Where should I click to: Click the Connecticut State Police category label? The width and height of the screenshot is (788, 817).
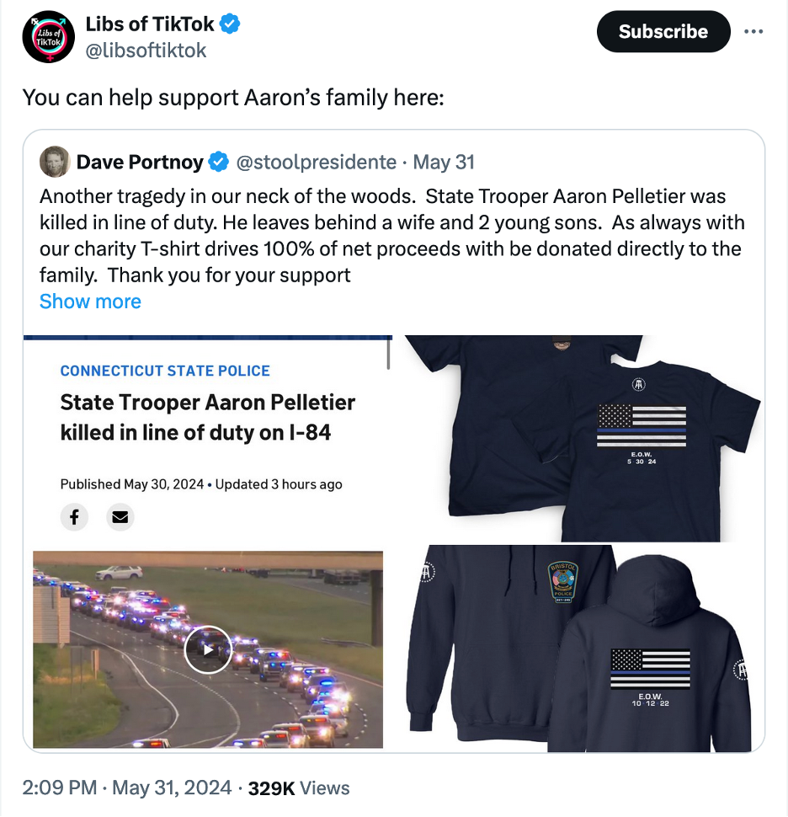click(165, 371)
